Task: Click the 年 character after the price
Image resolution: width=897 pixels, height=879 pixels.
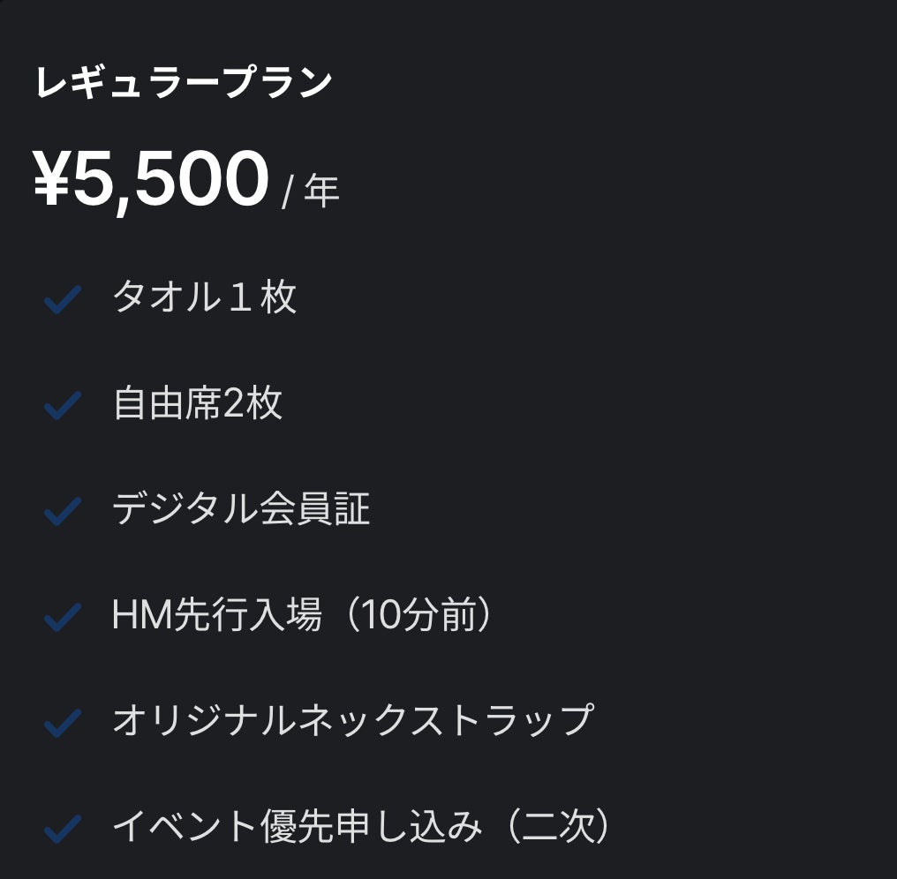Action: click(321, 191)
